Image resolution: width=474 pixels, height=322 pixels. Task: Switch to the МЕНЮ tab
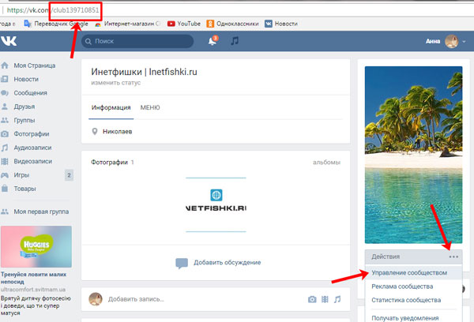[150, 107]
